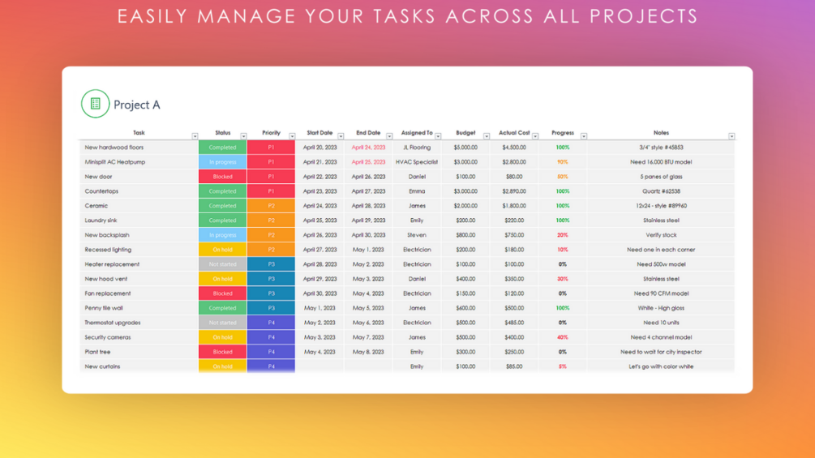The width and height of the screenshot is (815, 458).
Task: Click the Progress column header
Action: coord(563,133)
